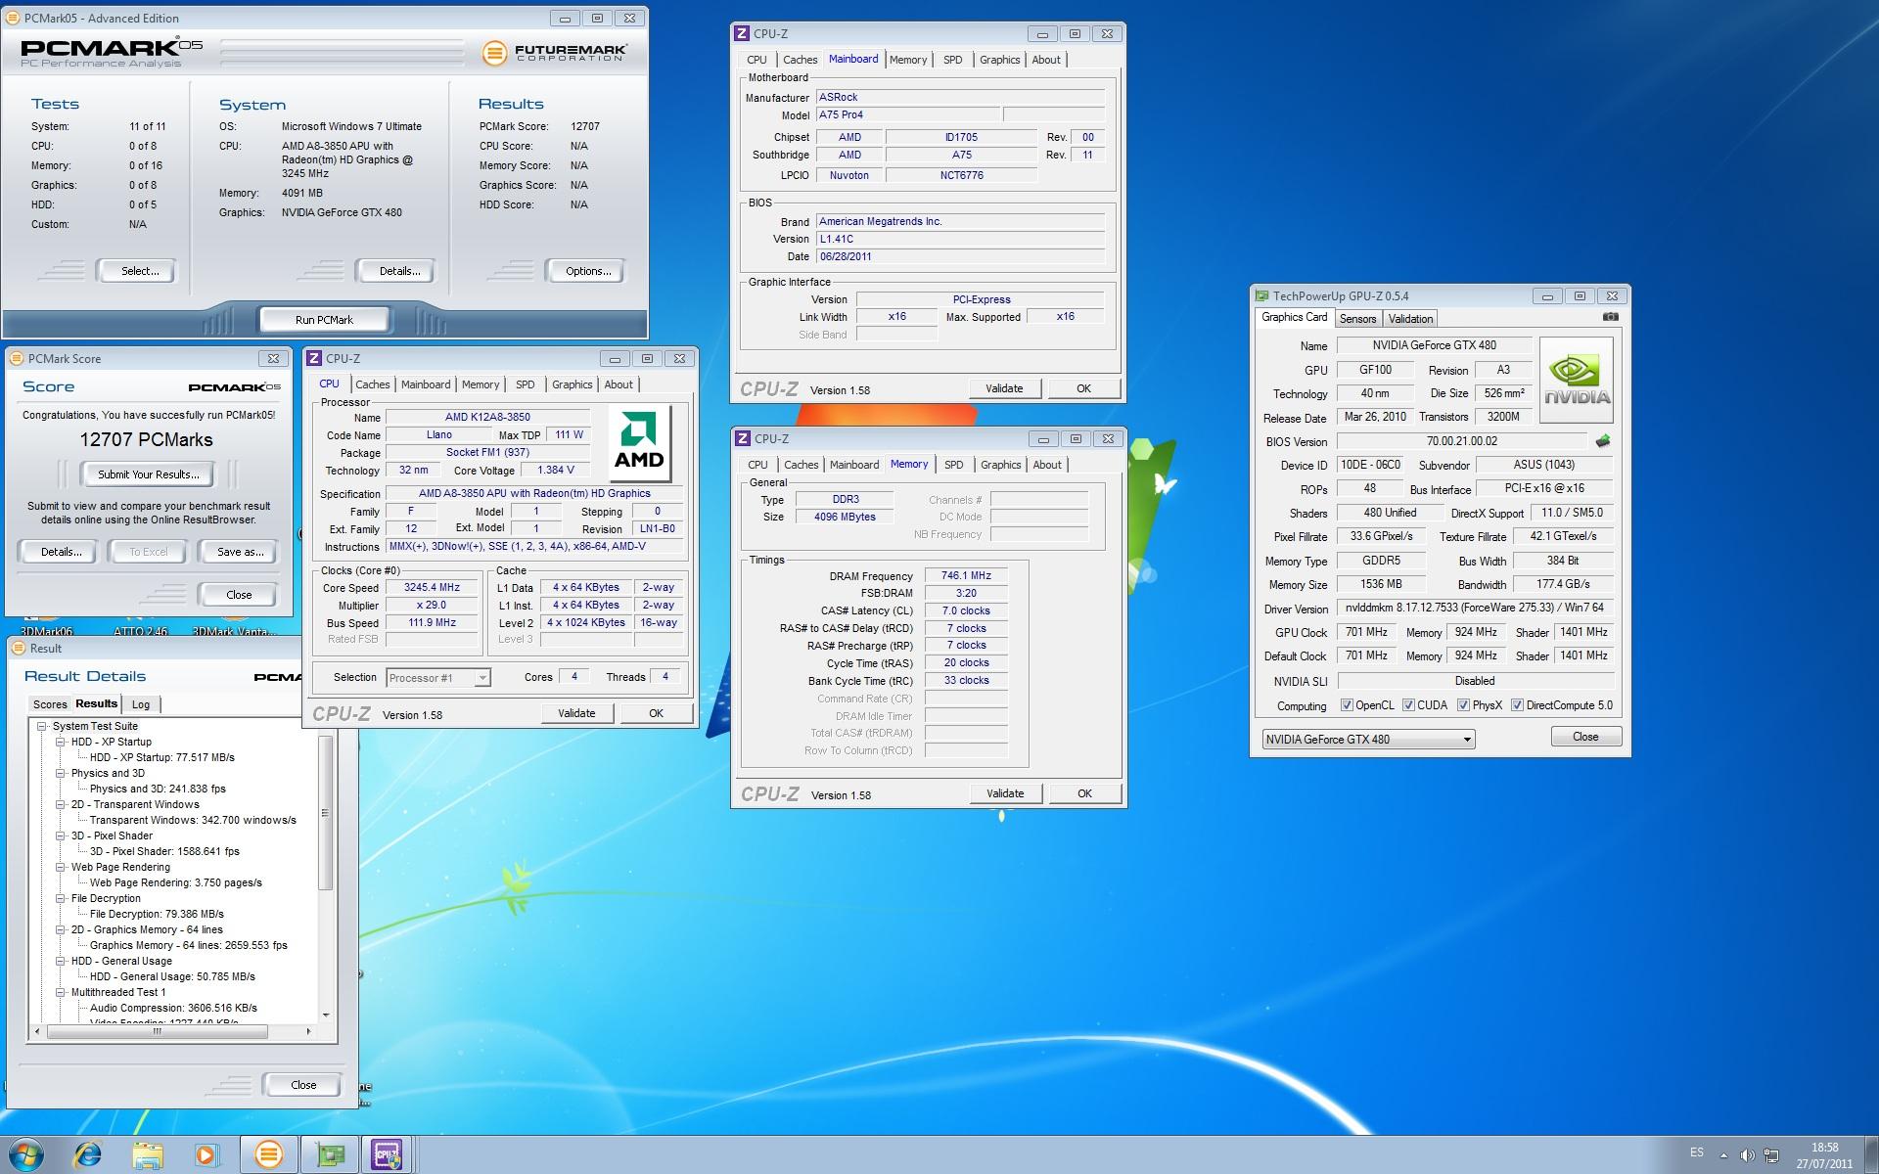Open the Windows Start menu orb

(26, 1154)
